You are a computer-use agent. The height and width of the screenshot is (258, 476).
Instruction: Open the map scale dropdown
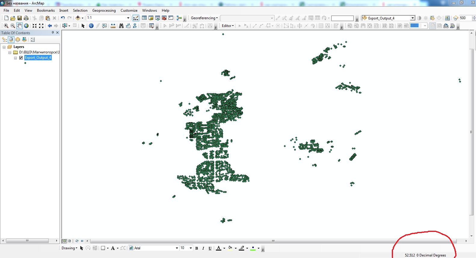click(128, 18)
